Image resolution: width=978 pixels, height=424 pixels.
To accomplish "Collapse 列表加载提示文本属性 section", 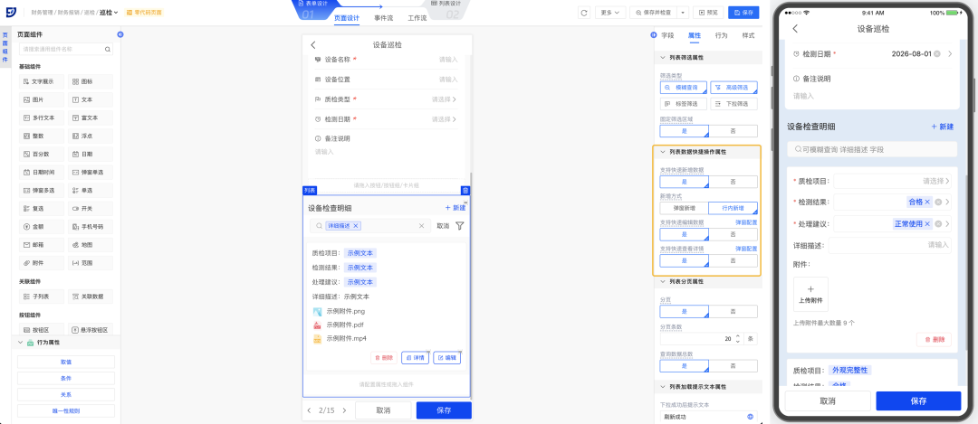I will tap(662, 387).
